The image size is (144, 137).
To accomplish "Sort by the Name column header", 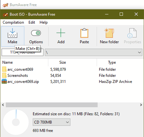I will [24, 62].
